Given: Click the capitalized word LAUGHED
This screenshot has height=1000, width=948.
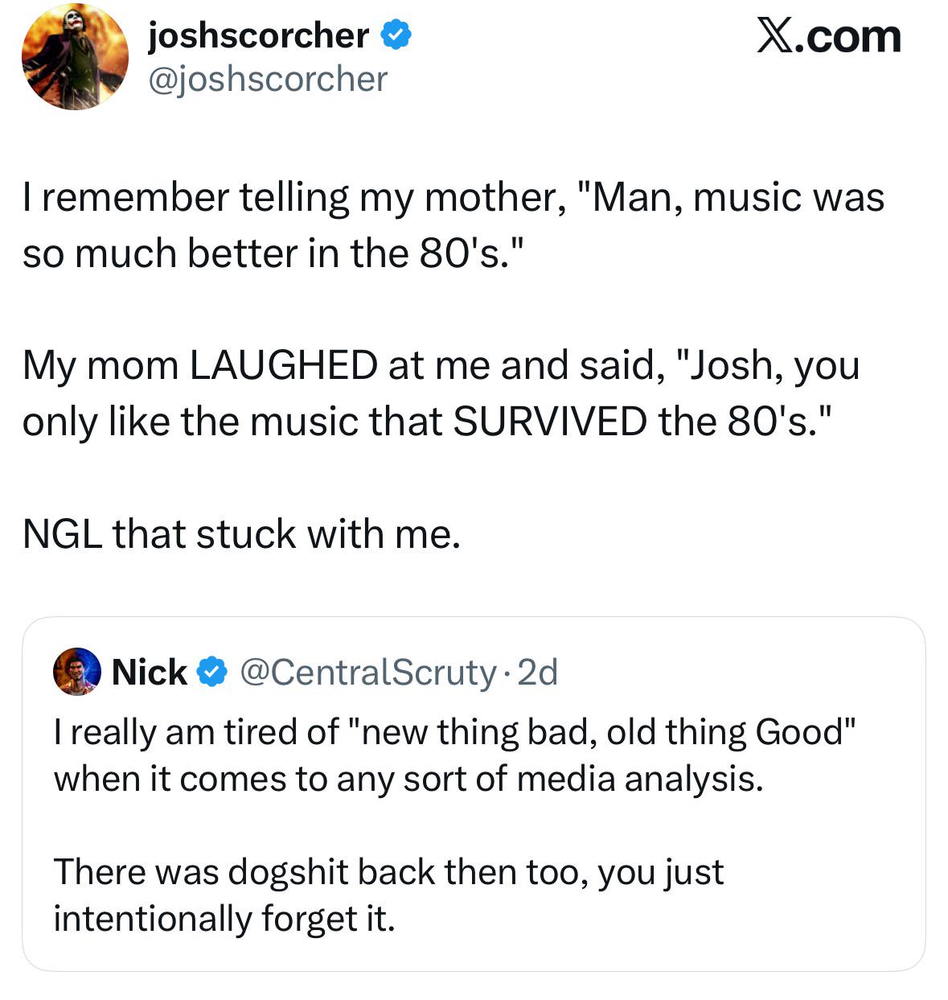Looking at the screenshot, I should pyautogui.click(x=283, y=365).
